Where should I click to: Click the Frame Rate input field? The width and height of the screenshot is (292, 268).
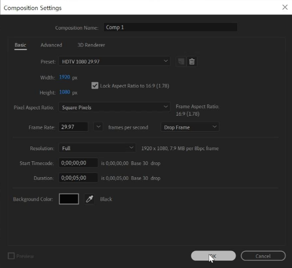[73, 127]
